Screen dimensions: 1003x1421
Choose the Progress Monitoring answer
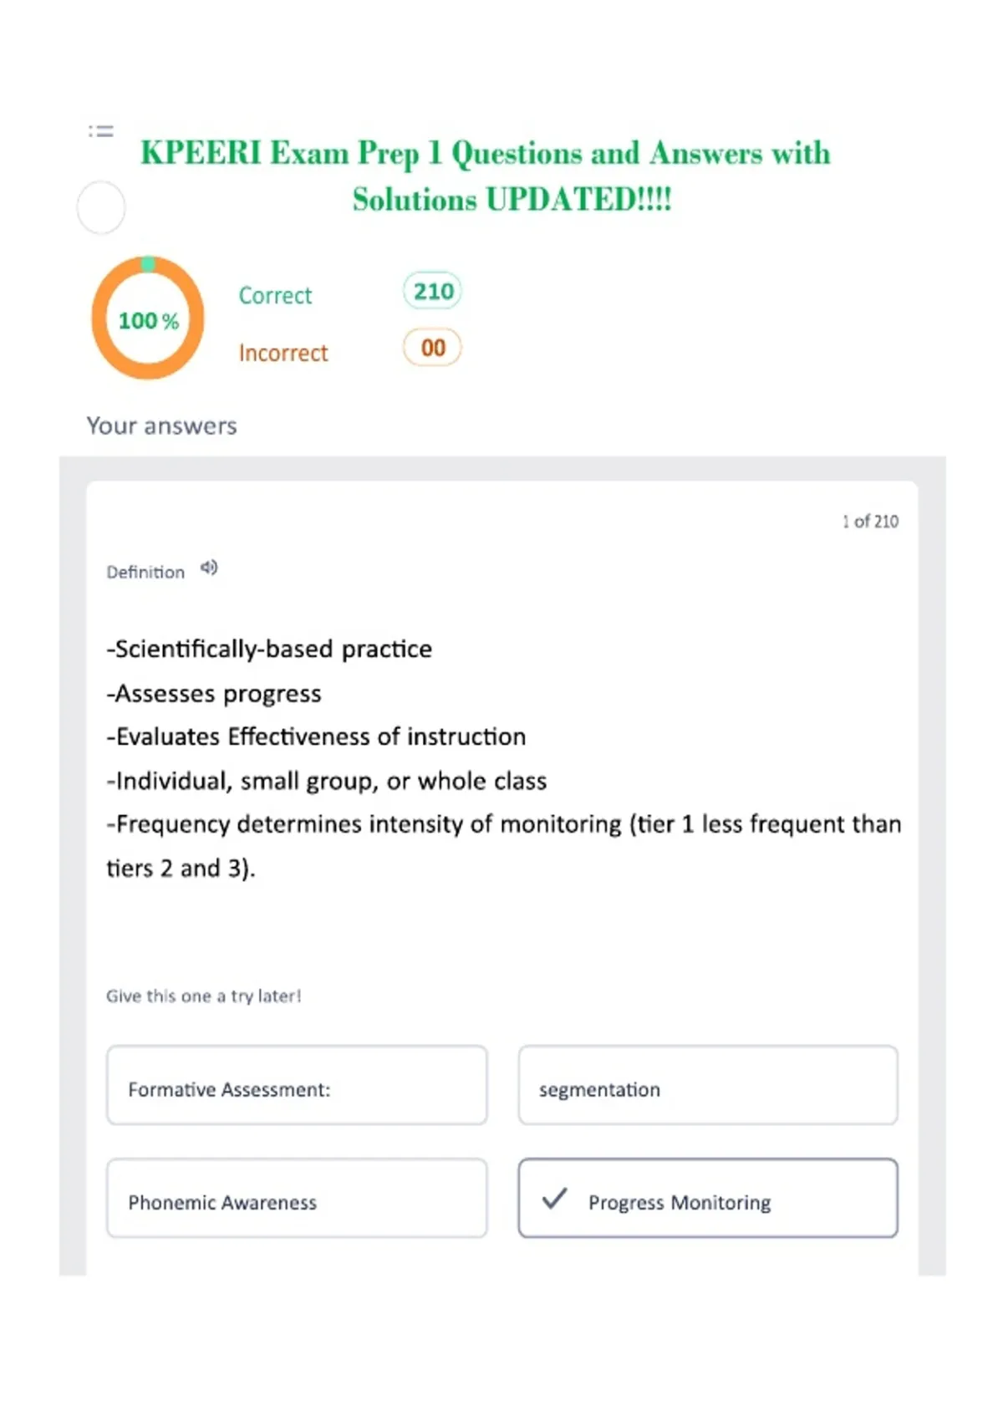(708, 1198)
